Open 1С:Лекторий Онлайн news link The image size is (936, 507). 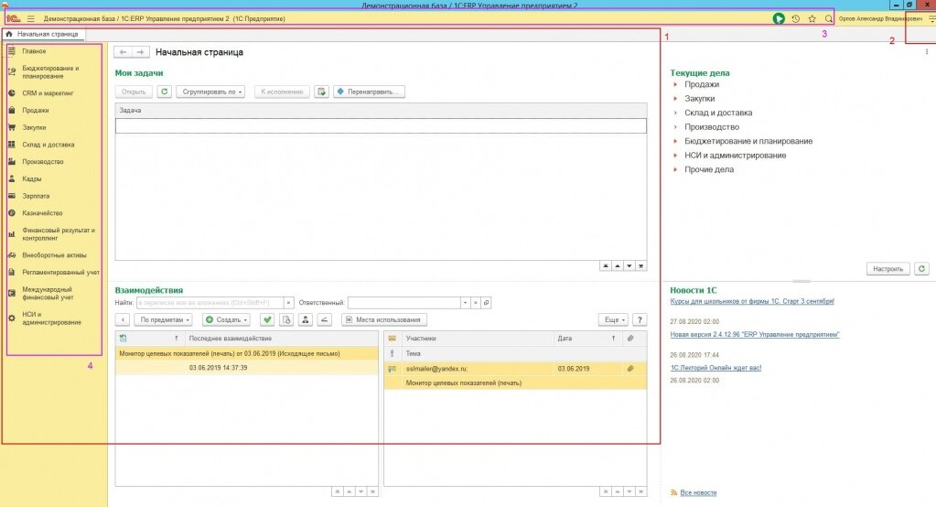click(x=715, y=369)
